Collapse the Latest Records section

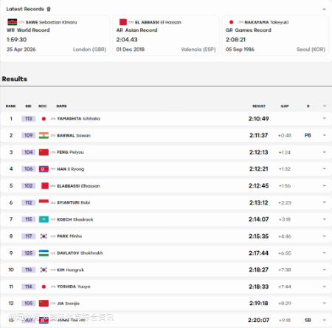(324, 9)
